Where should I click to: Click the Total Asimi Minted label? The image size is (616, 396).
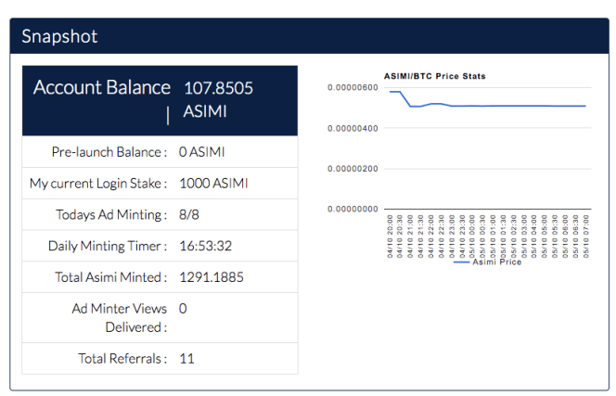(x=108, y=277)
